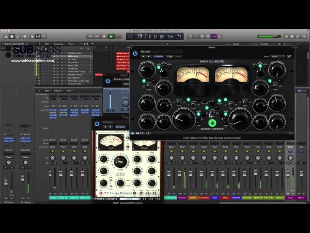Mute the Output channel strip
The image size is (310, 233).
pyautogui.click(x=288, y=194)
